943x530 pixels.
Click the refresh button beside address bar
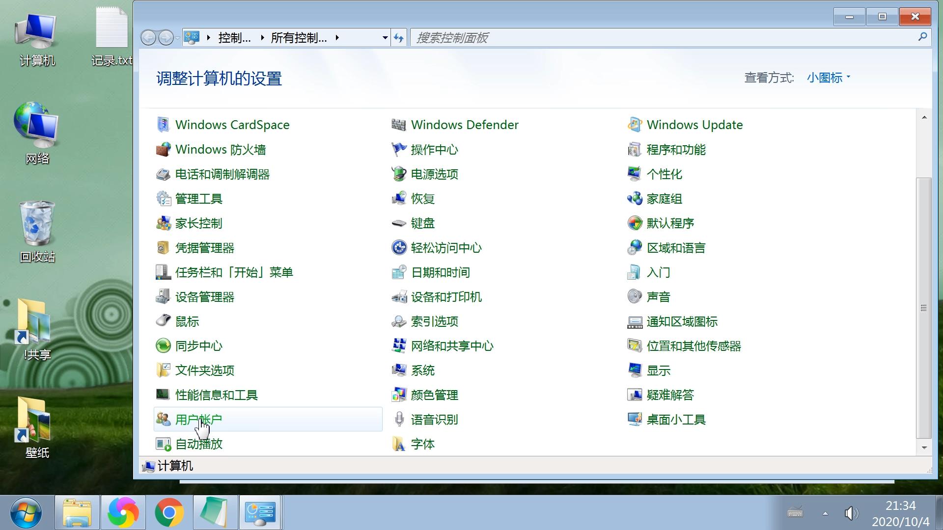click(x=399, y=38)
